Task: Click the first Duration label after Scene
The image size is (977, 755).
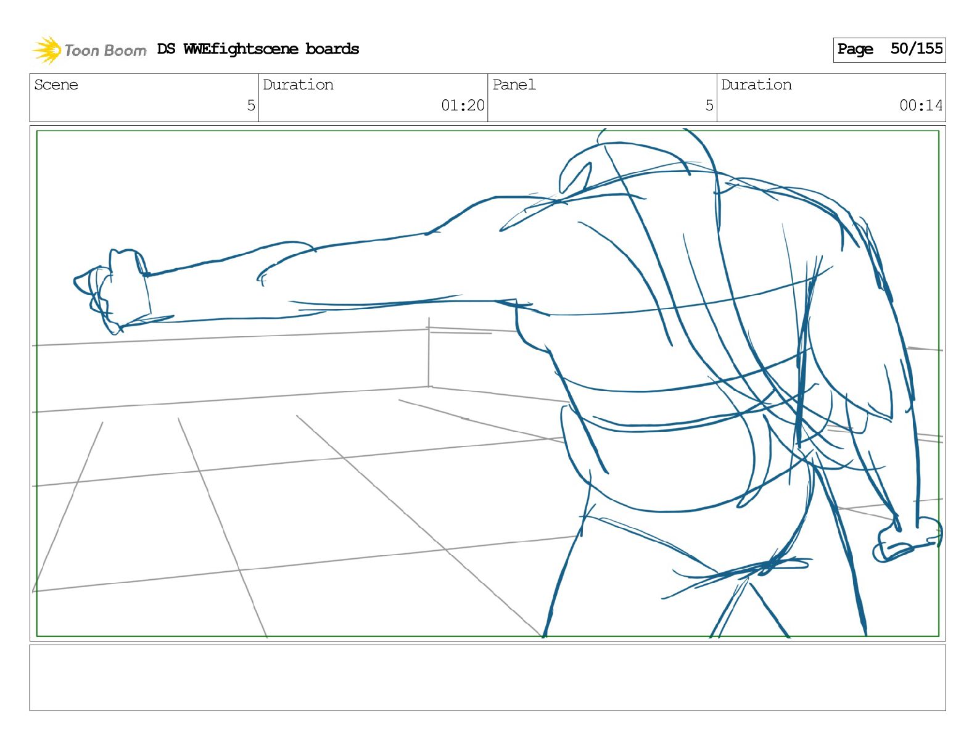Action: point(298,85)
